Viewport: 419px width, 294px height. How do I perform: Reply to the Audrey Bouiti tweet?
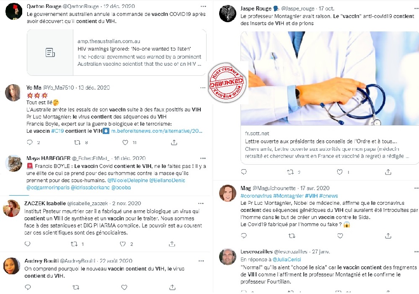pos(28,287)
